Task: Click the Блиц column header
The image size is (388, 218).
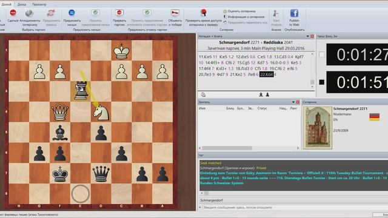Action: coord(230,108)
